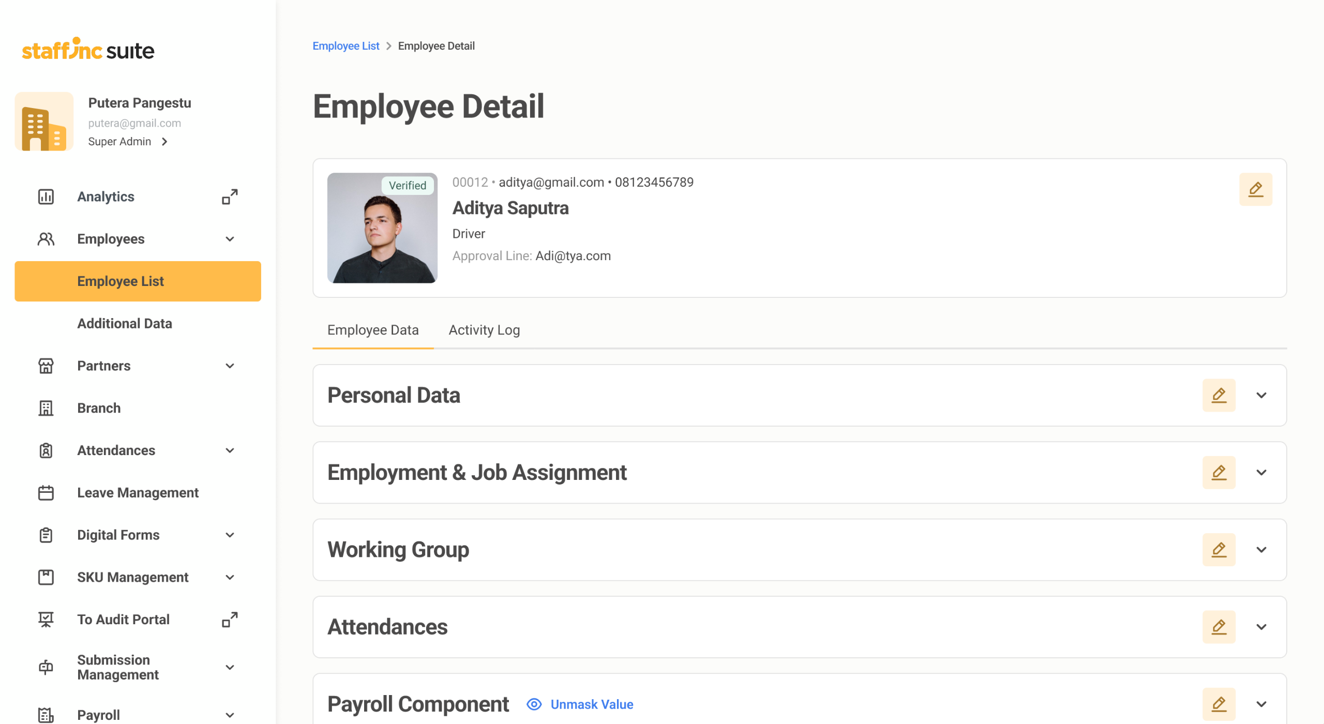Image resolution: width=1324 pixels, height=724 pixels.
Task: Click the edit icon for Payroll Component
Action: point(1218,704)
